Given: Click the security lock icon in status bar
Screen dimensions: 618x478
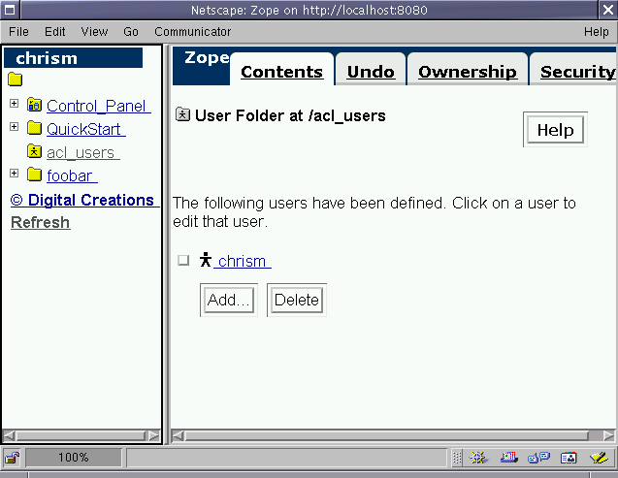Looking at the screenshot, I should tap(12, 458).
